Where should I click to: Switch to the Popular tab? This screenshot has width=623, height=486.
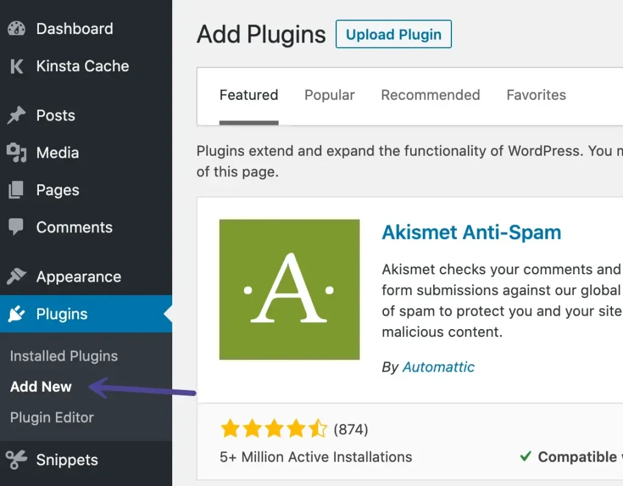click(x=329, y=95)
